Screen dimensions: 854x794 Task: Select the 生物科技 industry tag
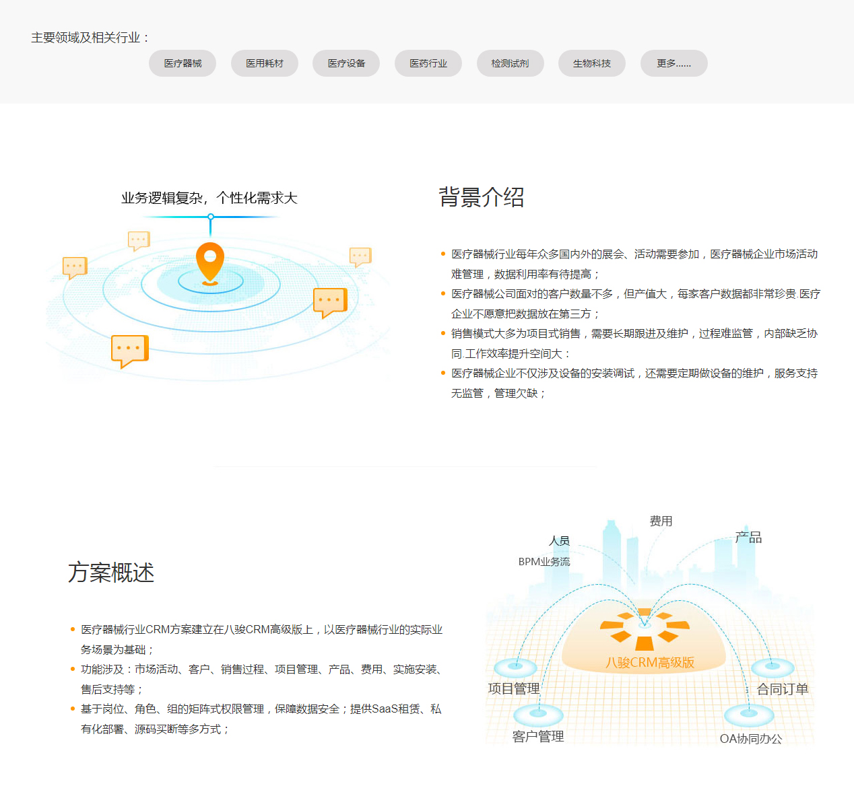[x=592, y=63]
